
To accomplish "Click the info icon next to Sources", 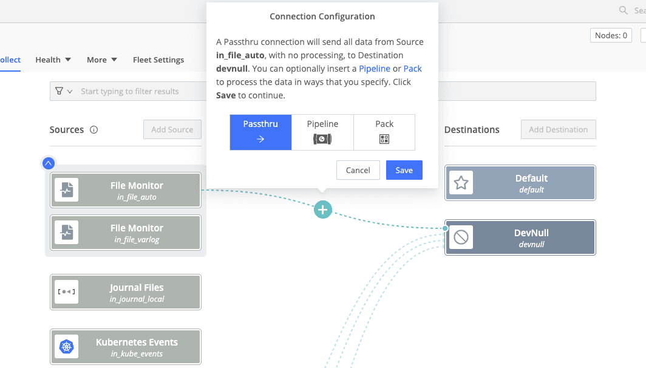I will click(93, 129).
